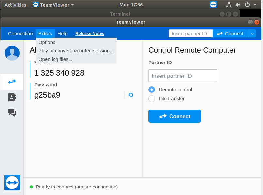Open the volume indicator

[x=238, y=5]
